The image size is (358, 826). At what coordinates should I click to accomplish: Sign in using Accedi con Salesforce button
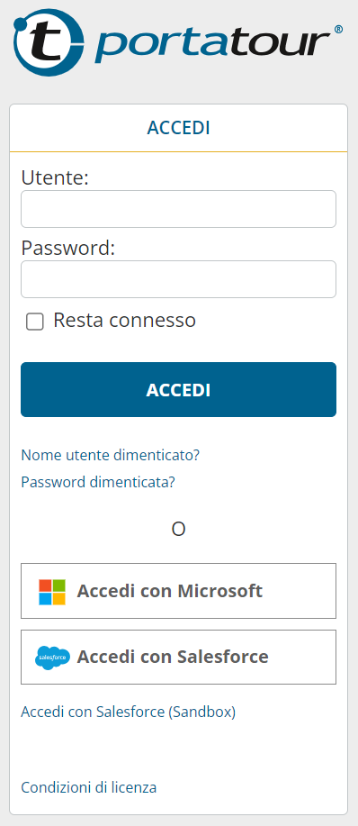(x=179, y=657)
